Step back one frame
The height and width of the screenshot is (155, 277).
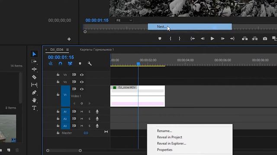[203, 38]
